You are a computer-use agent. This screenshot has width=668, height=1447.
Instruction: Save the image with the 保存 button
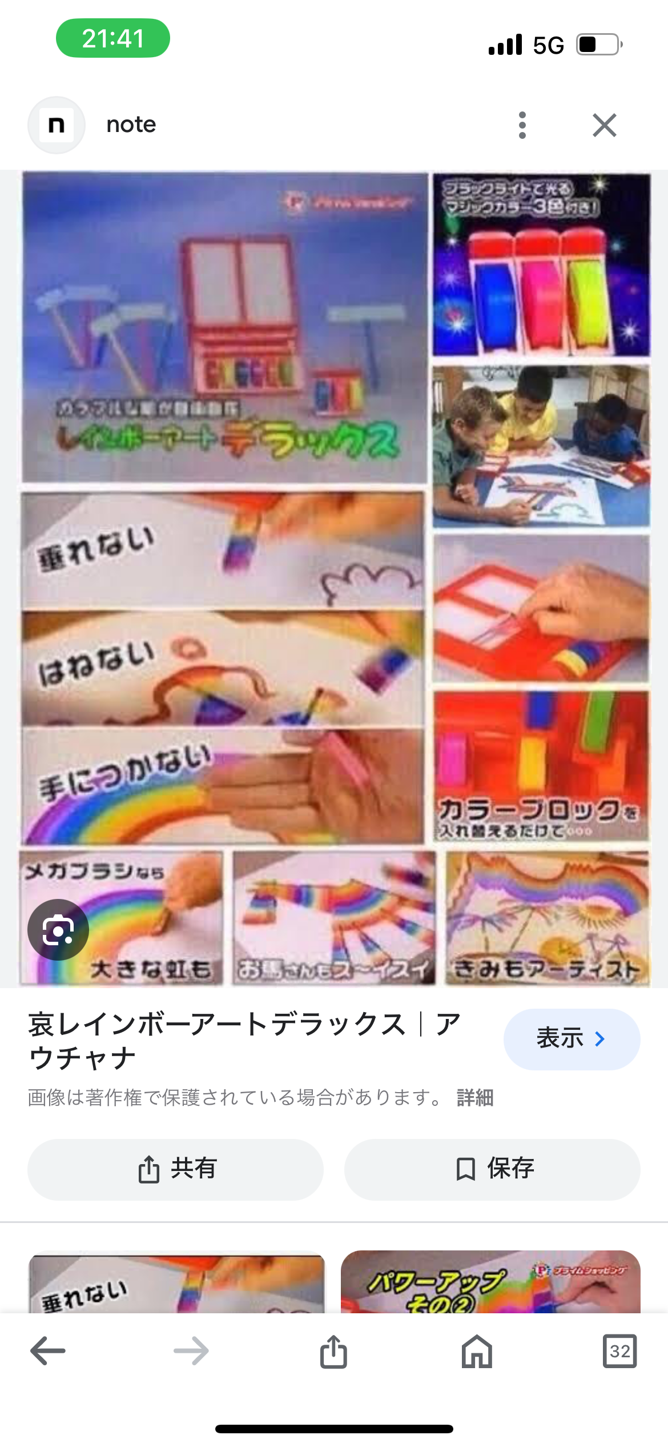point(492,1169)
